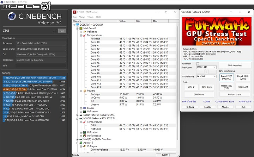
Task: Toggle the Fullscreen checkbox in FurMark
Action: click(198, 64)
